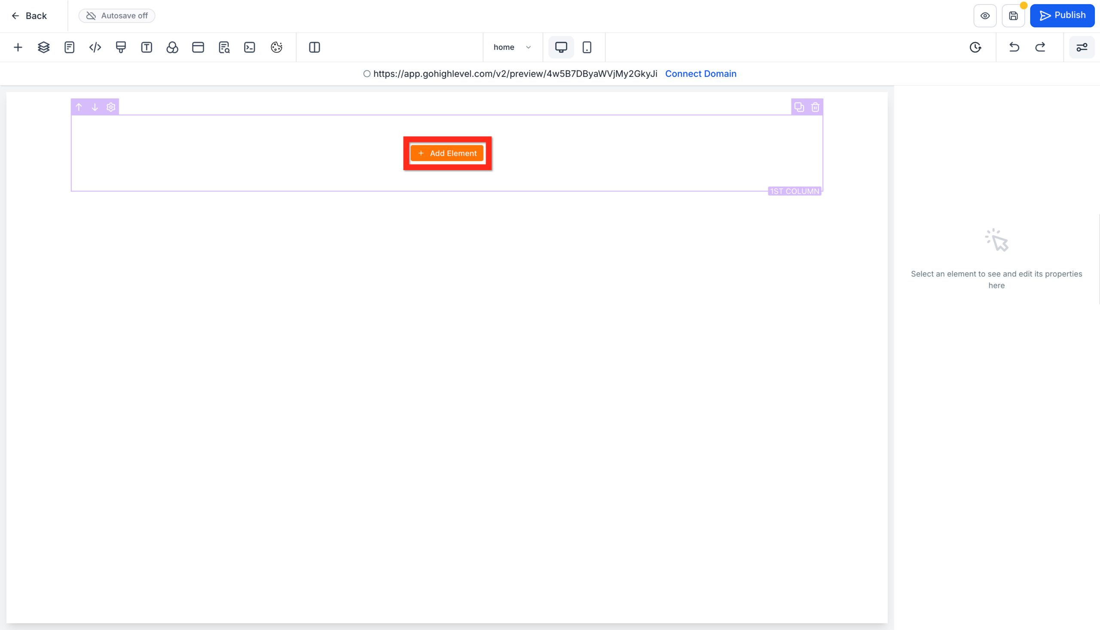Open the tracking code editor
The image size is (1100, 630).
[250, 47]
